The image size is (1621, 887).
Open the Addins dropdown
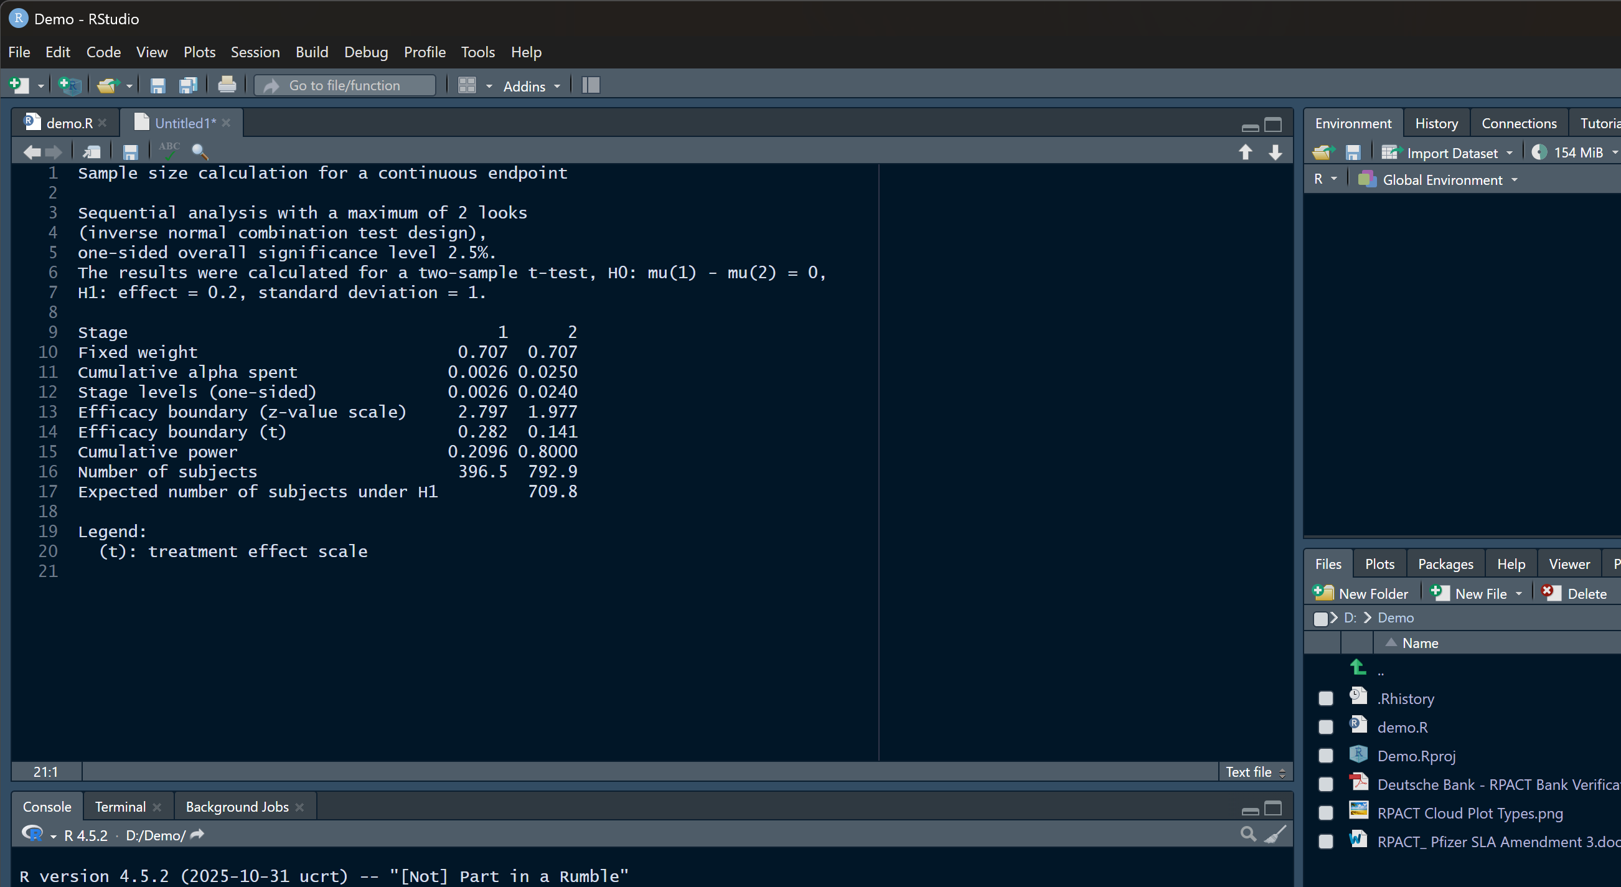532,86
